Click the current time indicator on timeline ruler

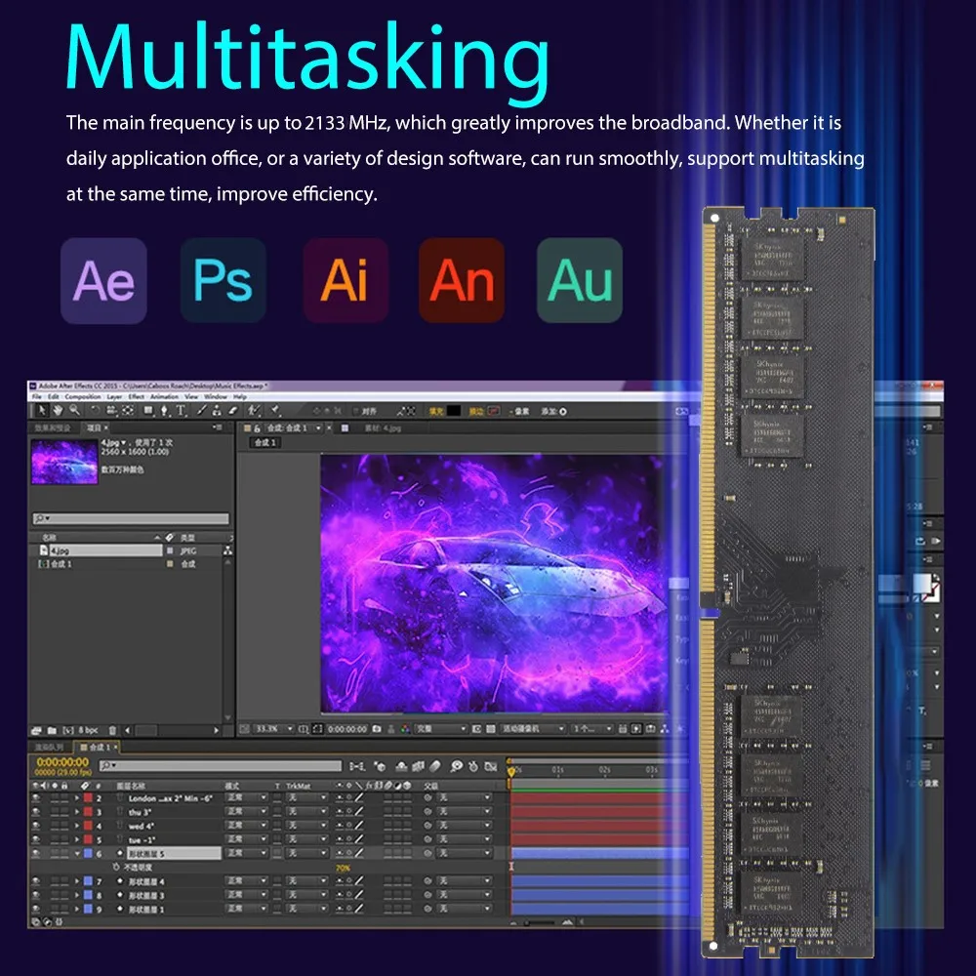(x=511, y=771)
